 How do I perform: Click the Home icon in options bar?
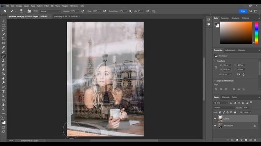4,11
